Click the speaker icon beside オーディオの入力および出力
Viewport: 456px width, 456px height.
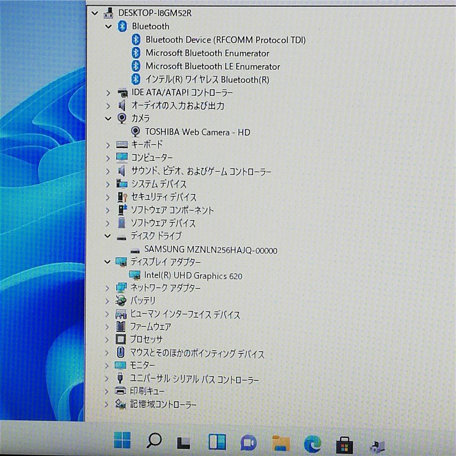tap(122, 106)
